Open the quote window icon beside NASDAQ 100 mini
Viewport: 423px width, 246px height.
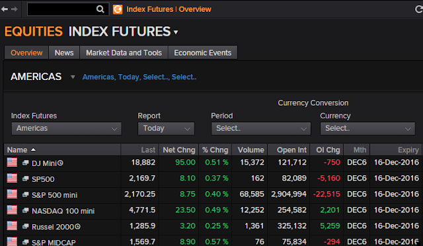point(26,210)
